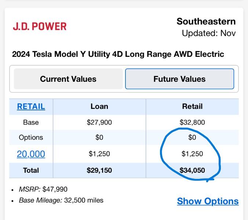The height and width of the screenshot is (220, 248).
Task: Click the Retail mileage adjustment $1,250
Action: click(x=192, y=154)
